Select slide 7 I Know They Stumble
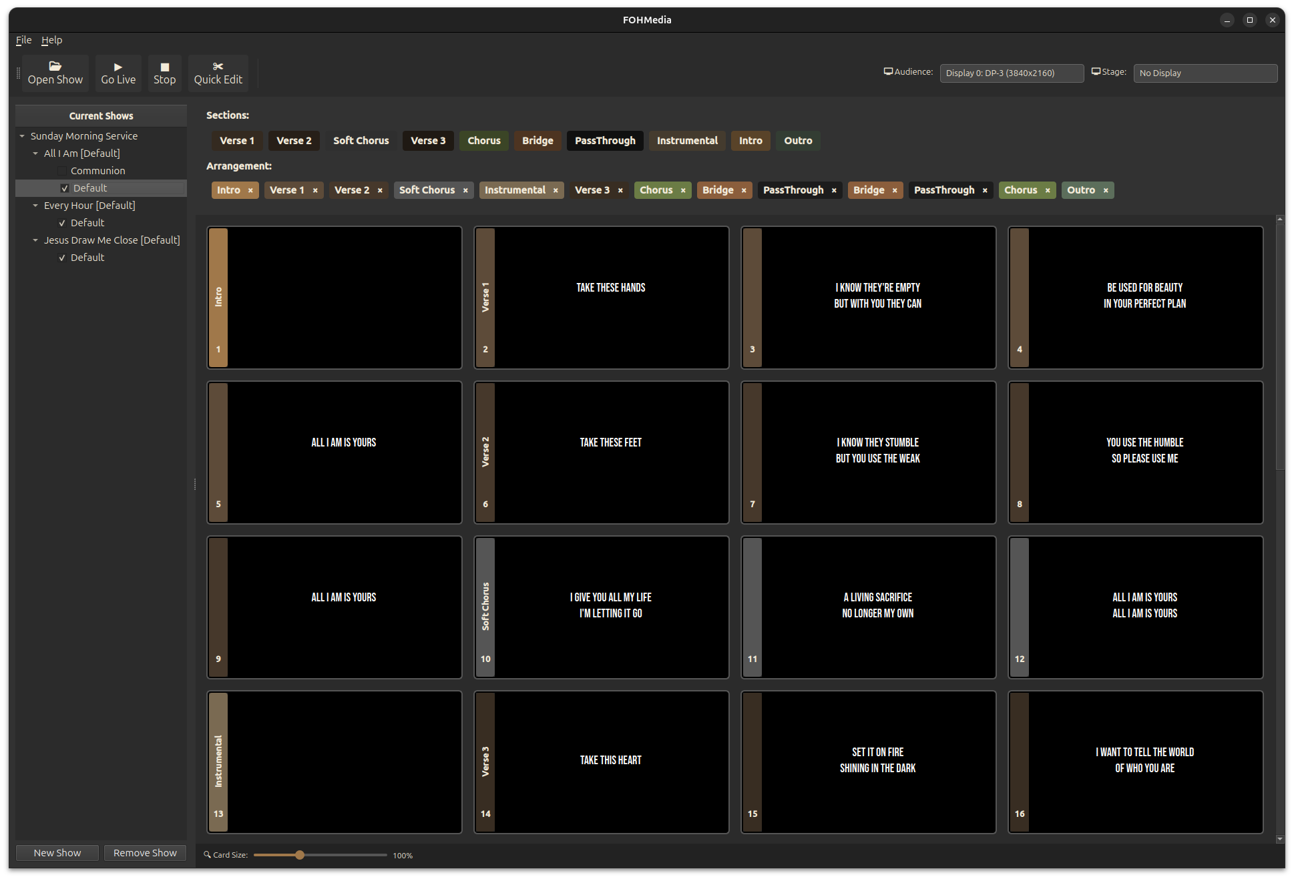The image size is (1294, 879). (x=868, y=453)
